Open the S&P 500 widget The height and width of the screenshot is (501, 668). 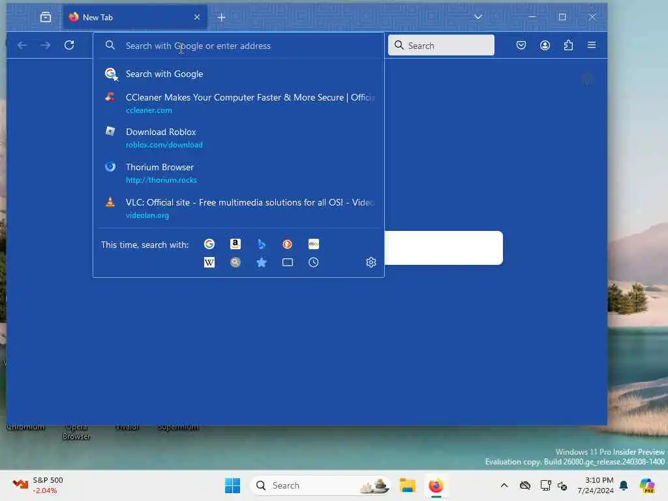tap(37, 485)
